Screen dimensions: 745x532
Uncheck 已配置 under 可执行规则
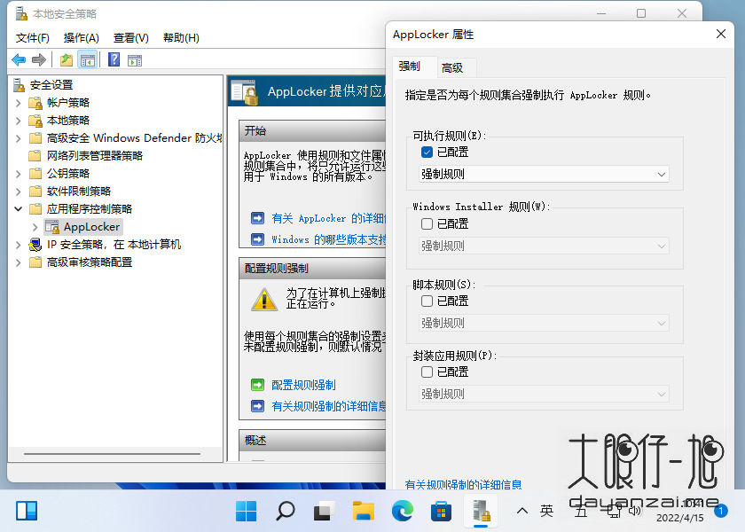(427, 152)
